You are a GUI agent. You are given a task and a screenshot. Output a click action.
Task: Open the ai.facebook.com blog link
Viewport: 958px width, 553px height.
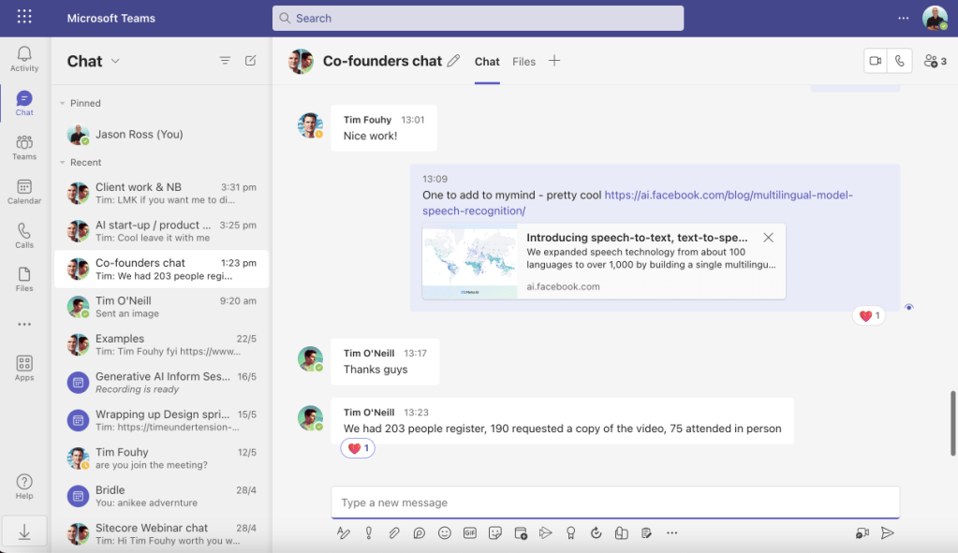[729, 196]
